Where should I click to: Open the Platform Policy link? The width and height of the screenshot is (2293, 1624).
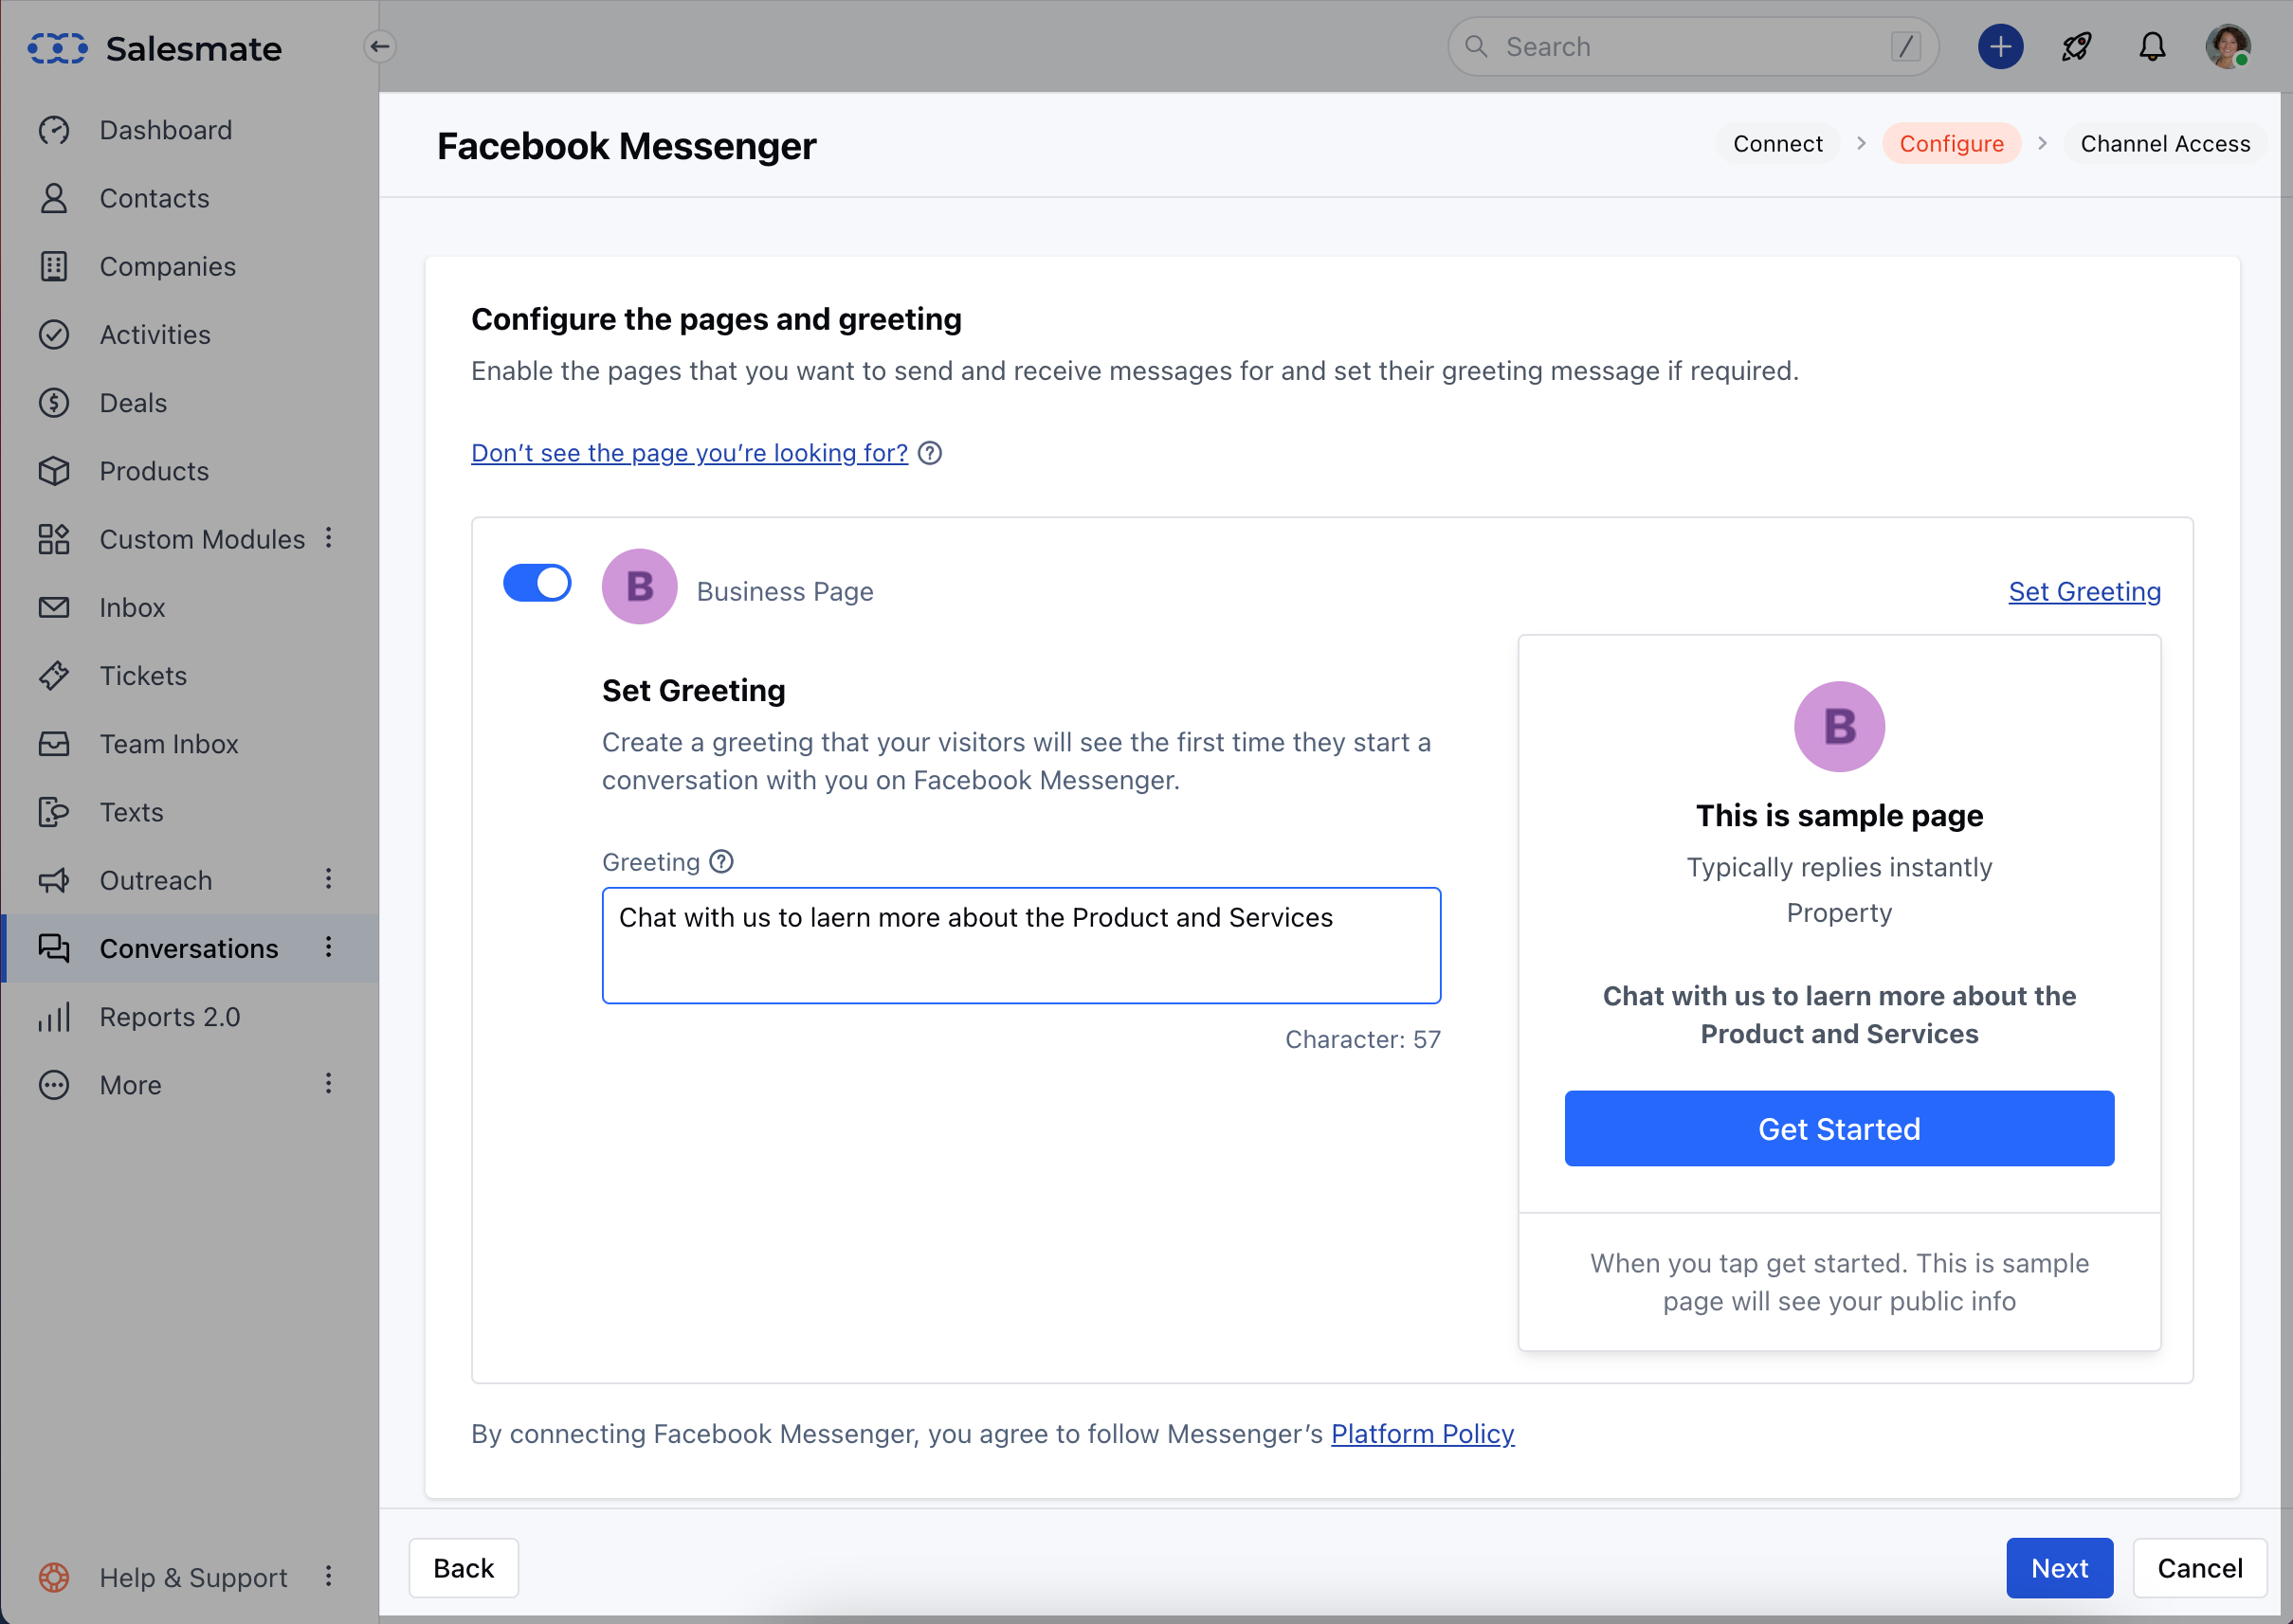[x=1422, y=1434]
